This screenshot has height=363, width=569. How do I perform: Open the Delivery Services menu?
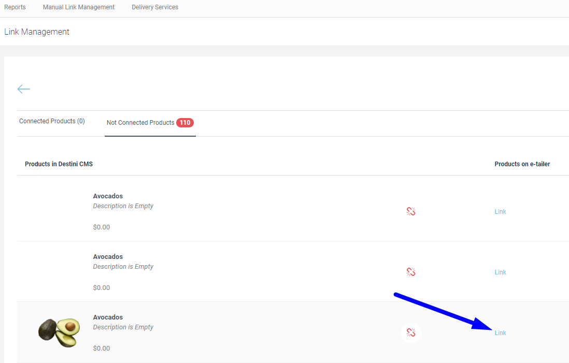[x=155, y=7]
